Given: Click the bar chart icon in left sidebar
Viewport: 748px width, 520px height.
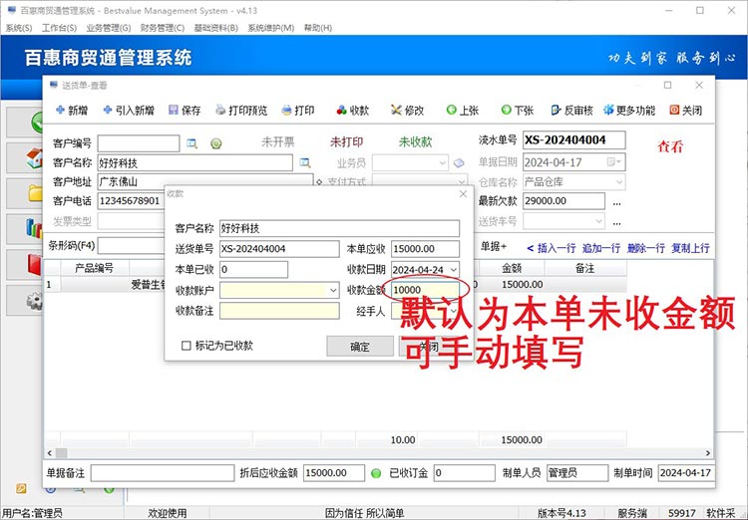Looking at the screenshot, I should [34, 228].
